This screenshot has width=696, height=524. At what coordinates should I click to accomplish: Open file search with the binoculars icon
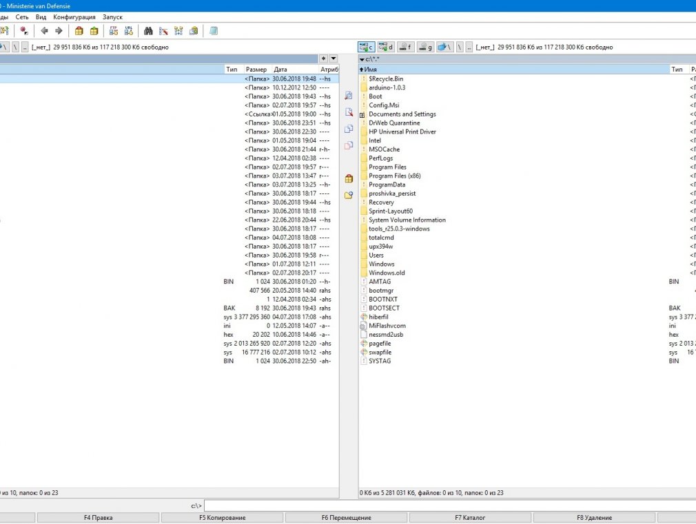click(148, 30)
